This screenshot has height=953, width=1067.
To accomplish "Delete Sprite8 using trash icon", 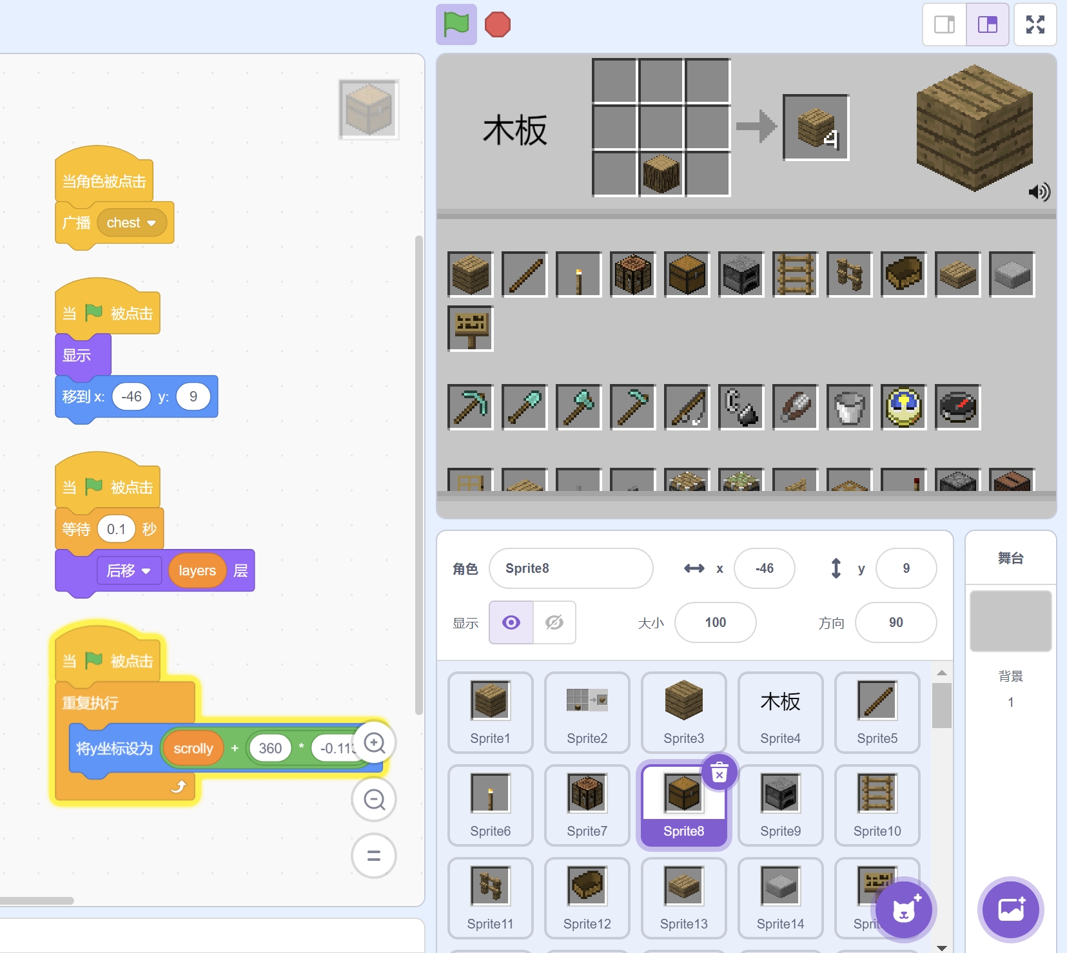I will click(x=719, y=771).
